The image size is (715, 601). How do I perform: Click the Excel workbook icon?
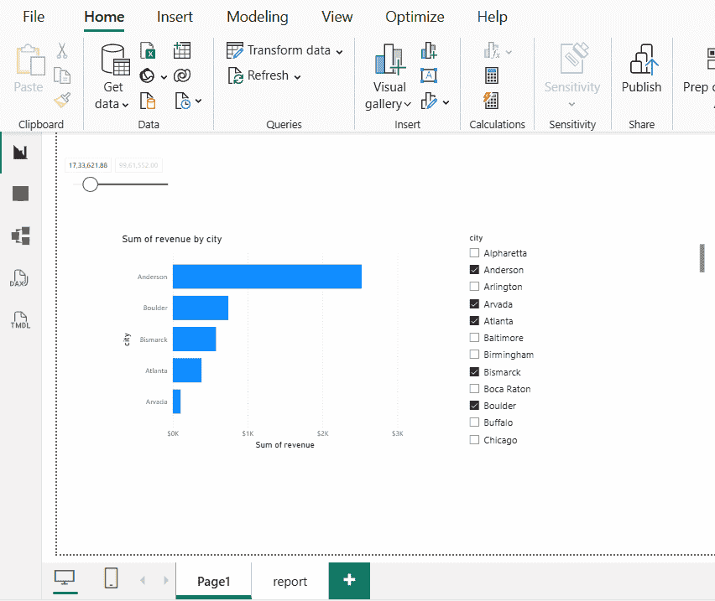coord(148,50)
